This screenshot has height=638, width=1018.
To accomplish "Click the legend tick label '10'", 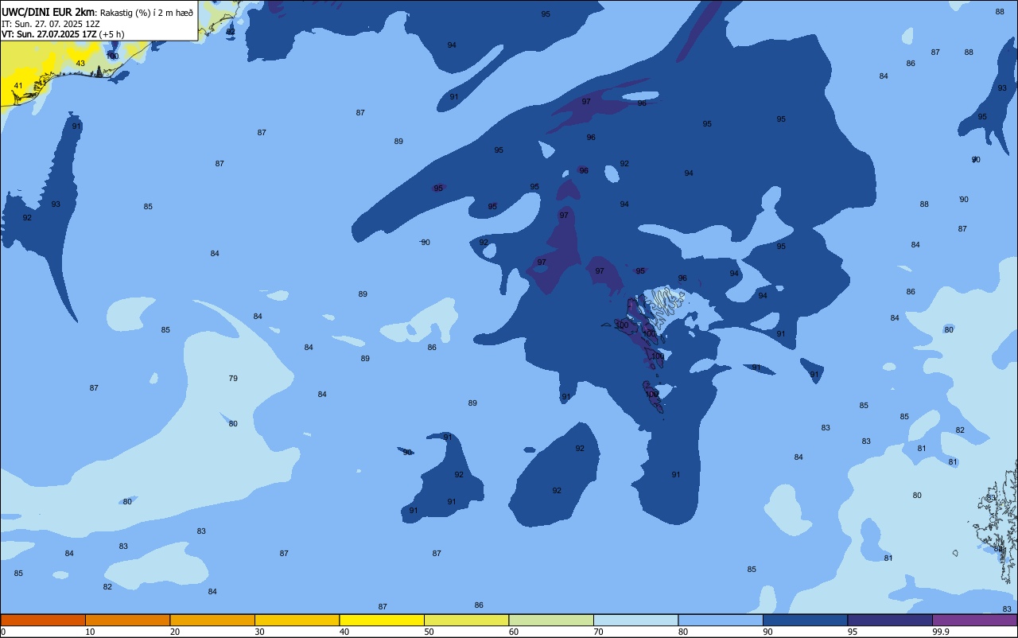I will coord(91,632).
